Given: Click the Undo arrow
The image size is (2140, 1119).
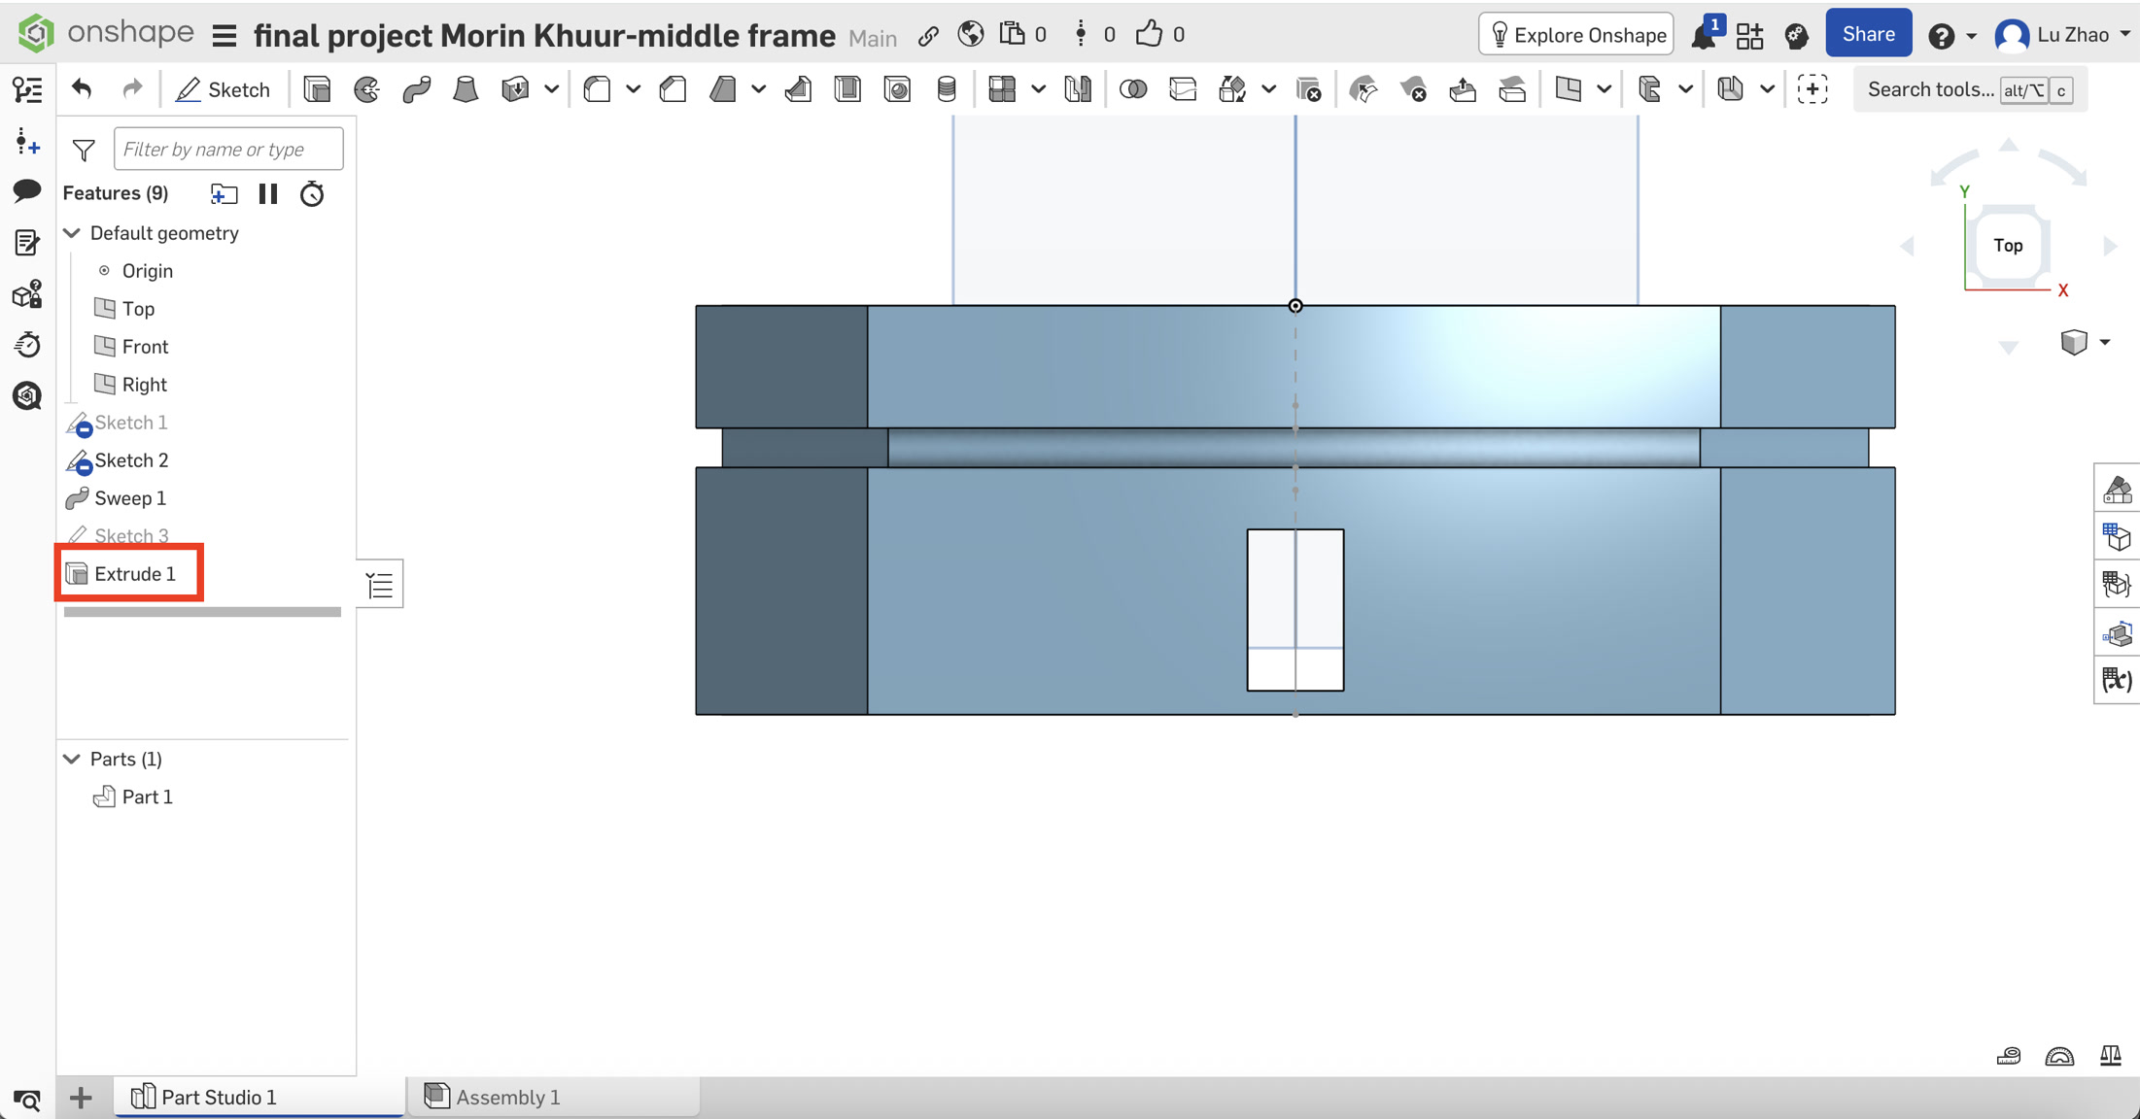Looking at the screenshot, I should click(x=82, y=89).
